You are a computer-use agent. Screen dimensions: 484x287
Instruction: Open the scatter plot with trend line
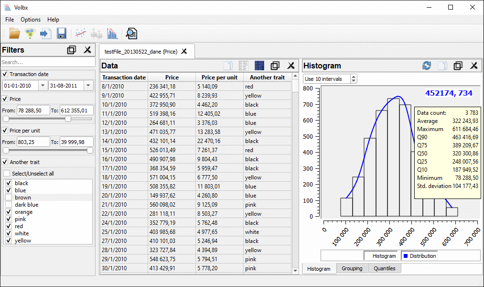pyautogui.click(x=81, y=33)
